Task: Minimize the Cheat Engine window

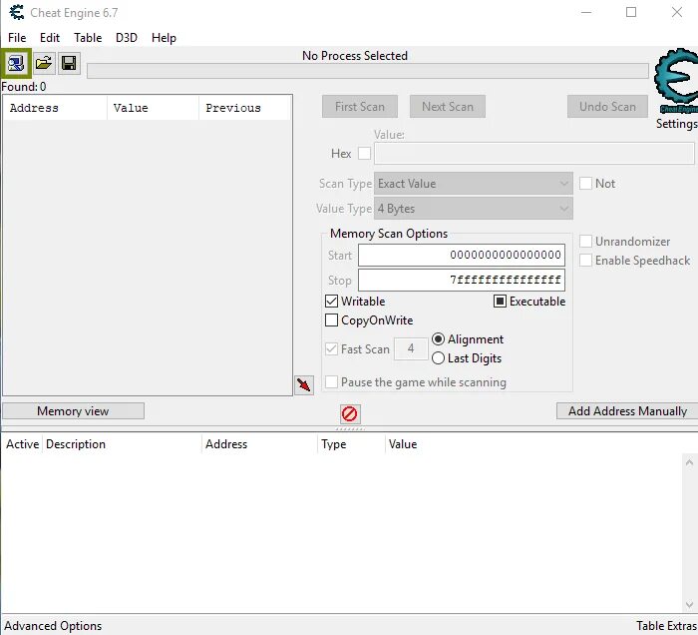Action: 586,12
